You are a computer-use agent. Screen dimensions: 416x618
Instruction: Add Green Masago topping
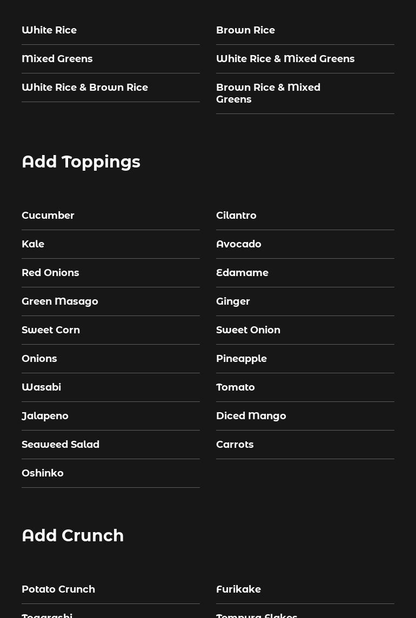[60, 301]
